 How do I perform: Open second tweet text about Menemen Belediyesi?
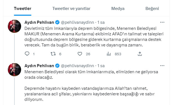(x=91, y=86)
